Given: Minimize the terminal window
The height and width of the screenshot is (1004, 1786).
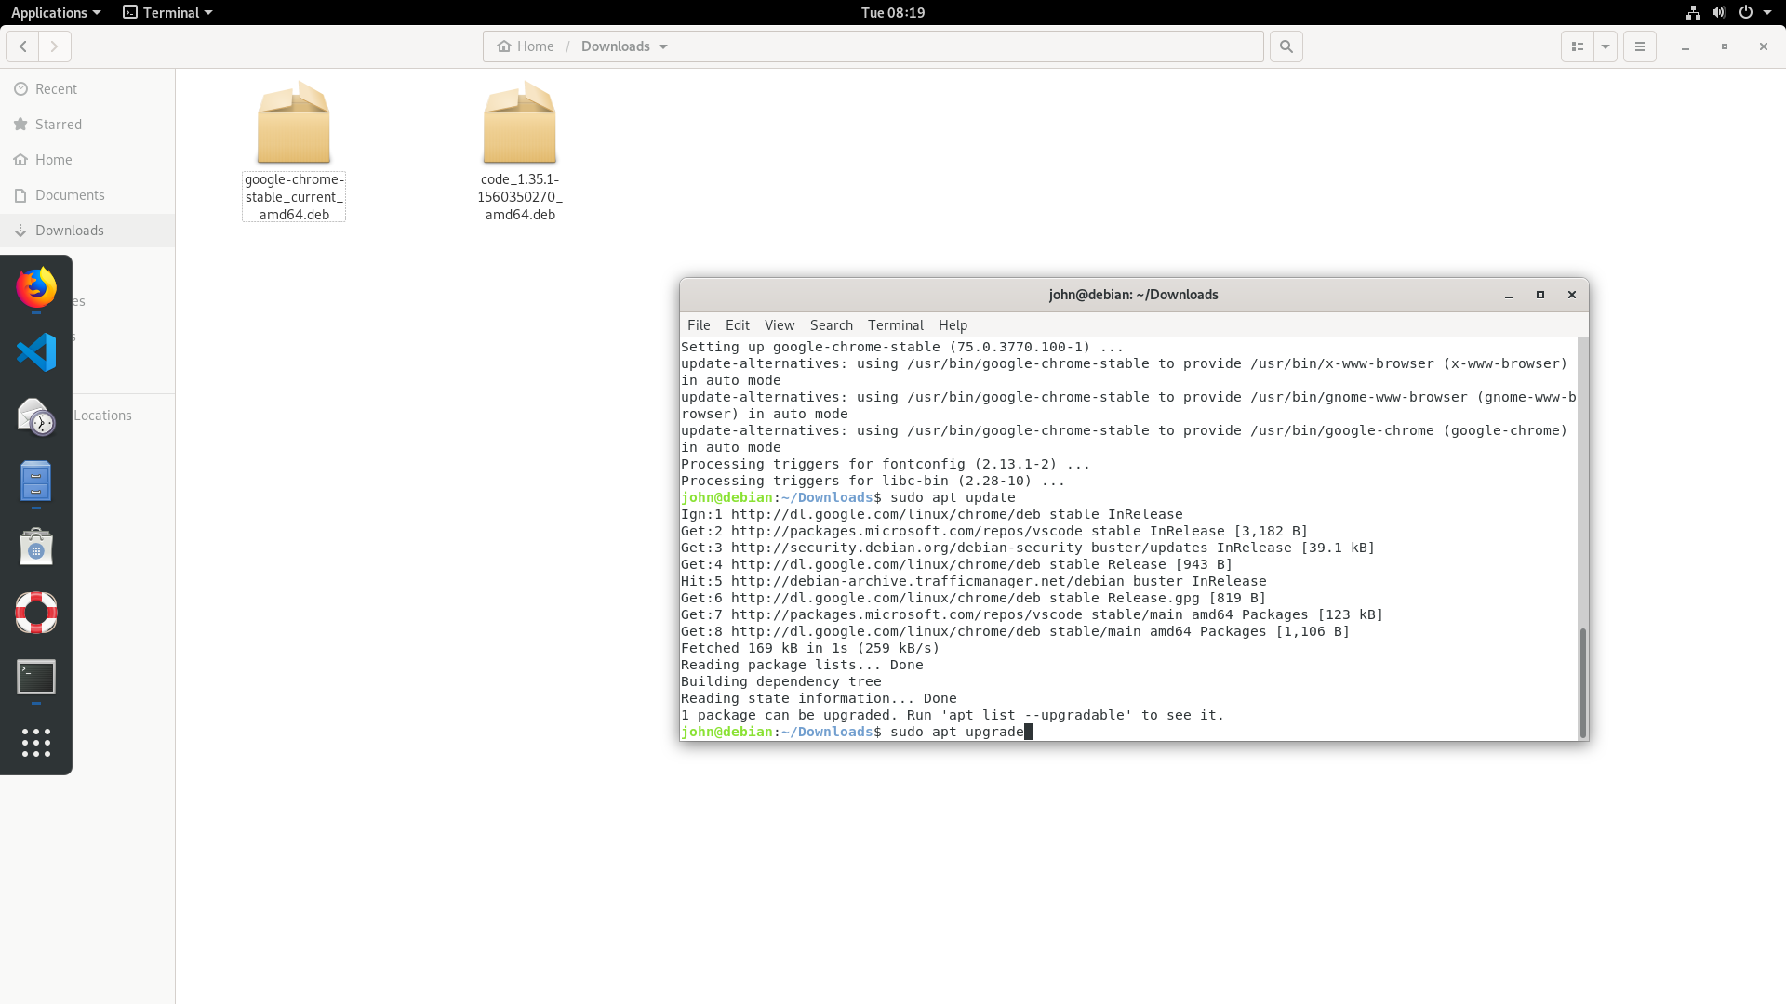Looking at the screenshot, I should point(1509,295).
